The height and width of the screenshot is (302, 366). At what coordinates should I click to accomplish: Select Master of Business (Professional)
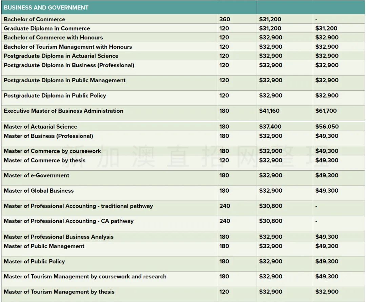[x=48, y=136]
